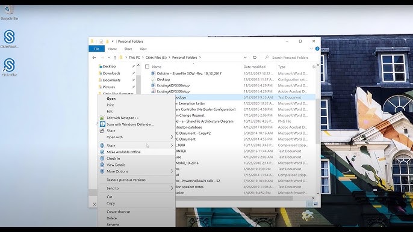This screenshot has width=413, height=232.
Task: Toggle the select-all checkbox in Name header
Action: tap(147, 67)
